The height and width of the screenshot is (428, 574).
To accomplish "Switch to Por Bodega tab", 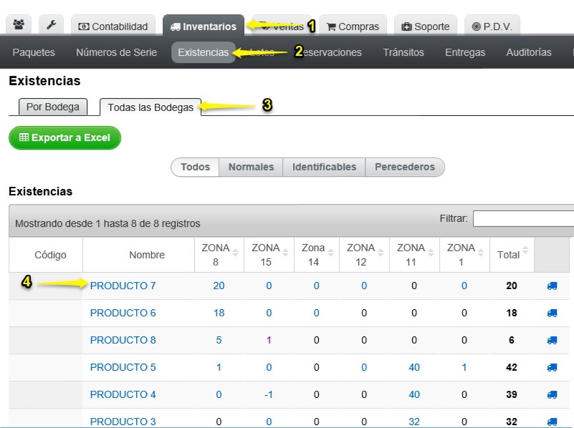I will [53, 107].
